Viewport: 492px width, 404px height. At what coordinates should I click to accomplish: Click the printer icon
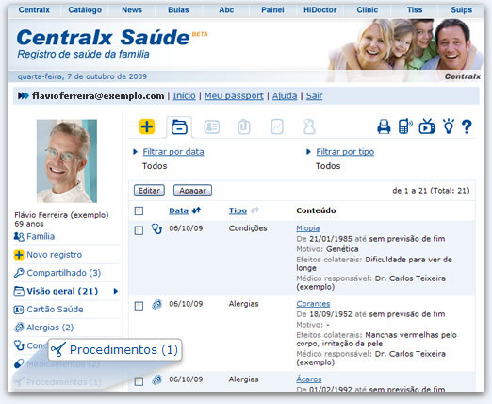(x=384, y=126)
